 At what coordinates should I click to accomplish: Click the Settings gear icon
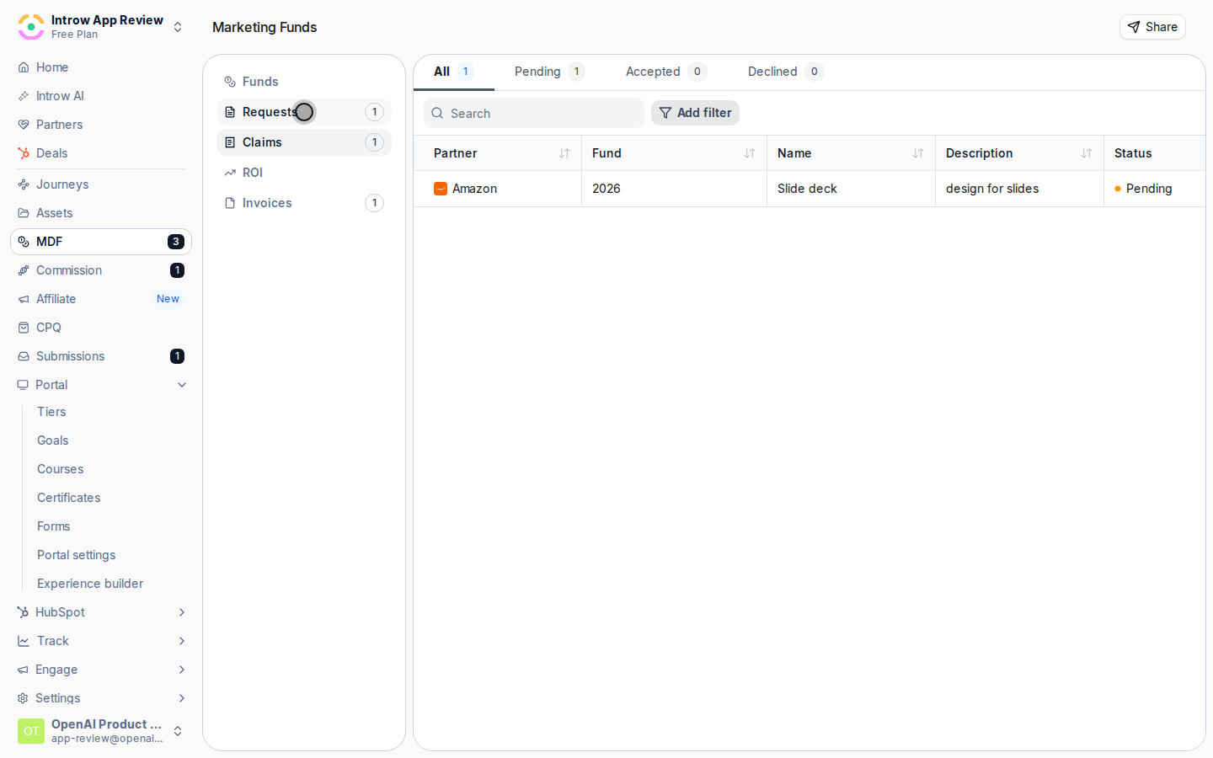[x=23, y=698]
